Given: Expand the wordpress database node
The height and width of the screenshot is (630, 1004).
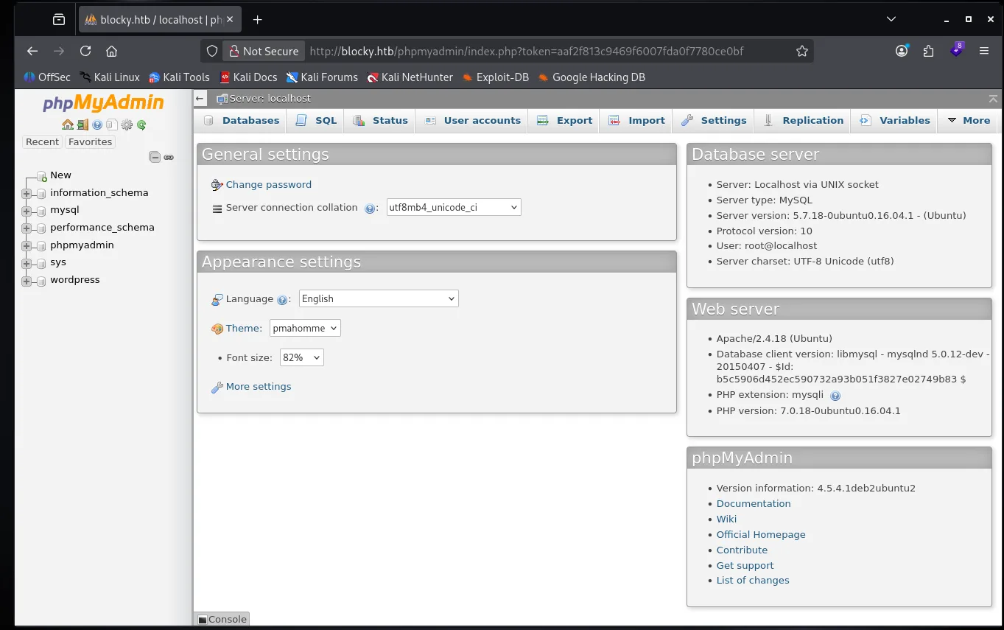Looking at the screenshot, I should click(27, 281).
